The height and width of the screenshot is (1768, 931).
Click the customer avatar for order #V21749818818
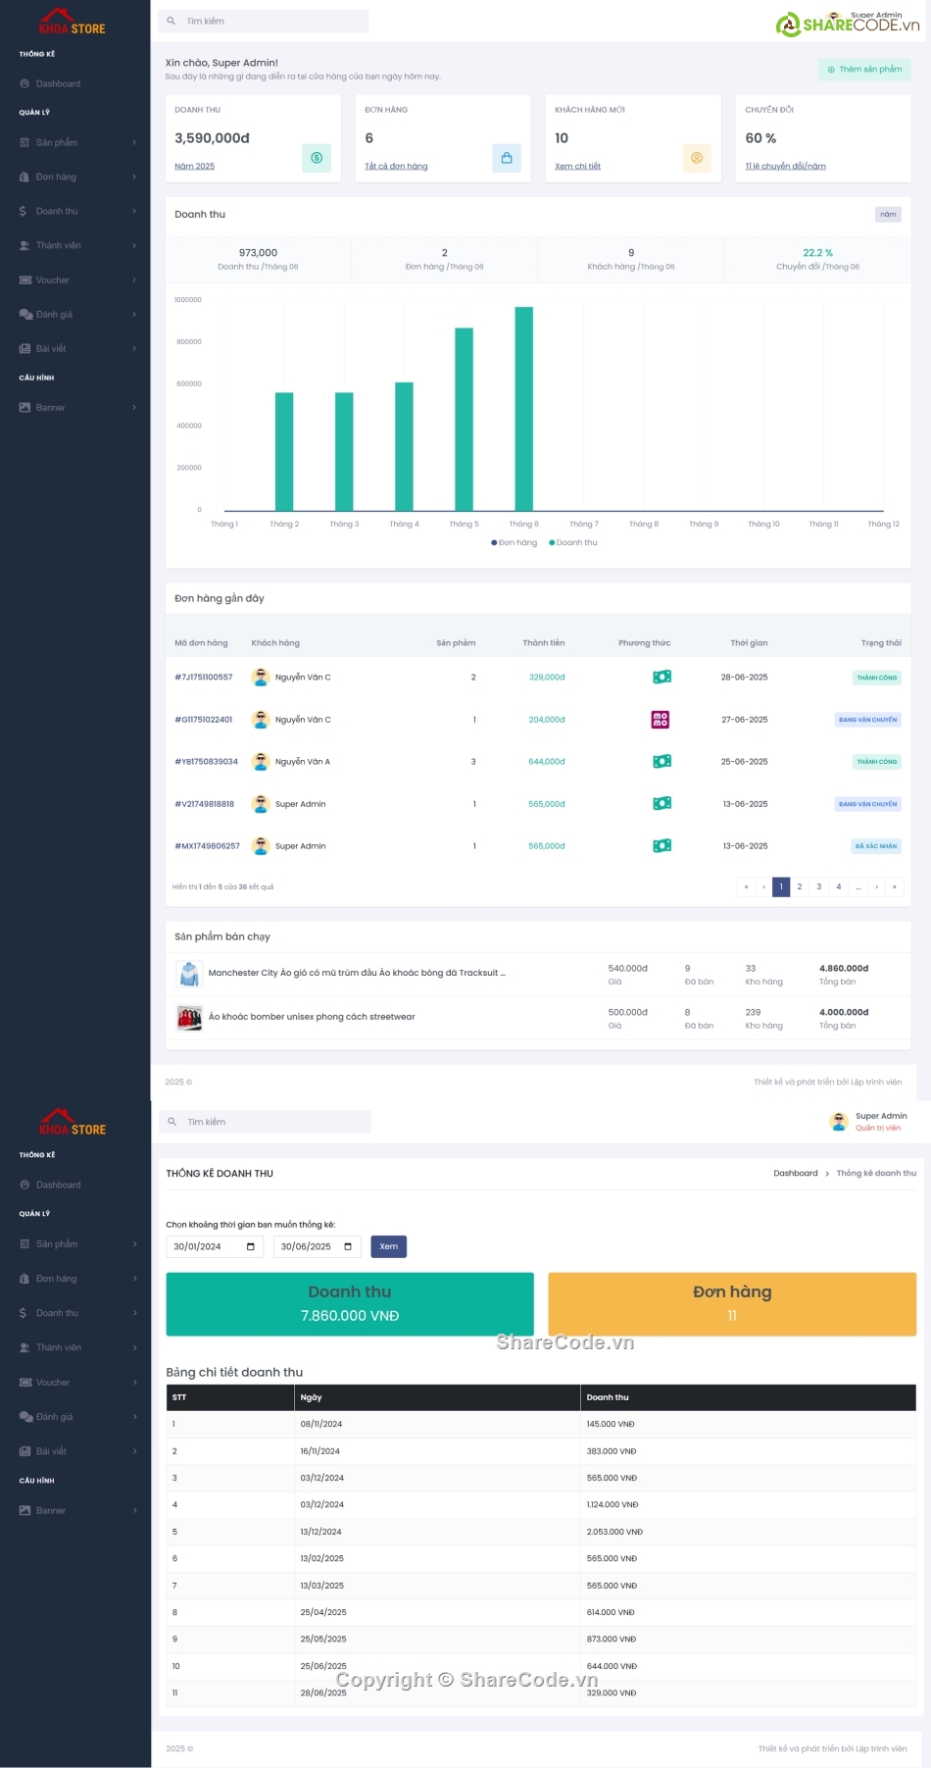pos(261,804)
